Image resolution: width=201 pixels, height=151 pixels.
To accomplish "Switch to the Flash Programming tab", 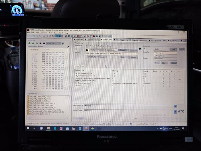I will point(121,40).
